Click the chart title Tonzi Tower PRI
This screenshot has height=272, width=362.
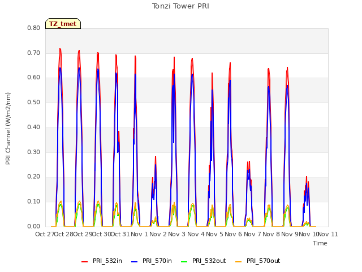pyautogui.click(x=180, y=6)
